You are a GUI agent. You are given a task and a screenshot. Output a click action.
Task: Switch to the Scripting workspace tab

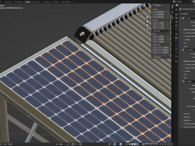[x=46, y=2]
